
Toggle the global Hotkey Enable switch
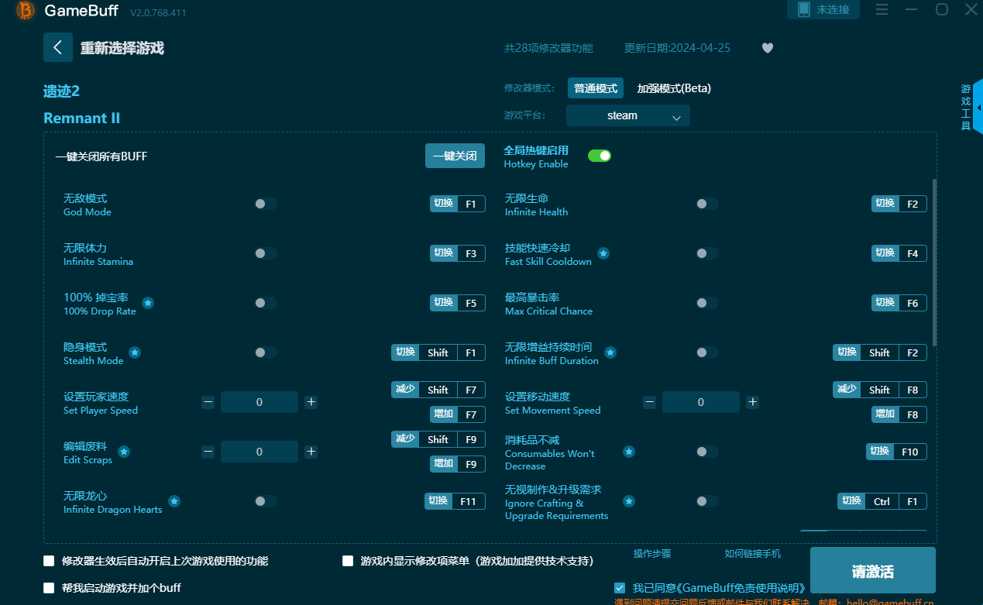click(x=600, y=156)
